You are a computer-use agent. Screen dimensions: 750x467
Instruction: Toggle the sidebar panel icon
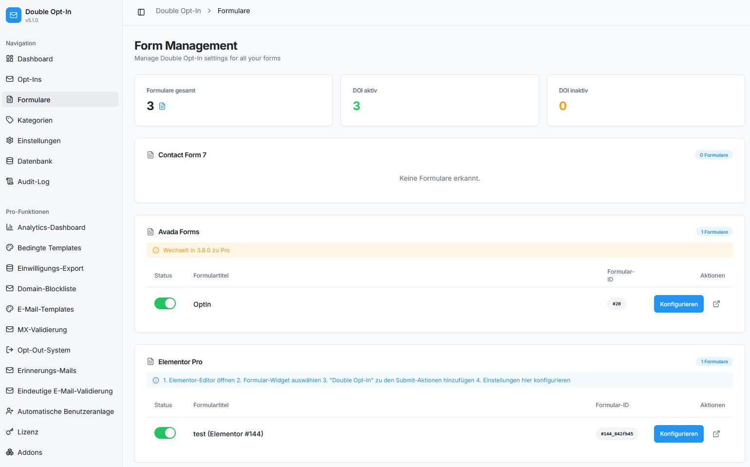click(x=141, y=12)
